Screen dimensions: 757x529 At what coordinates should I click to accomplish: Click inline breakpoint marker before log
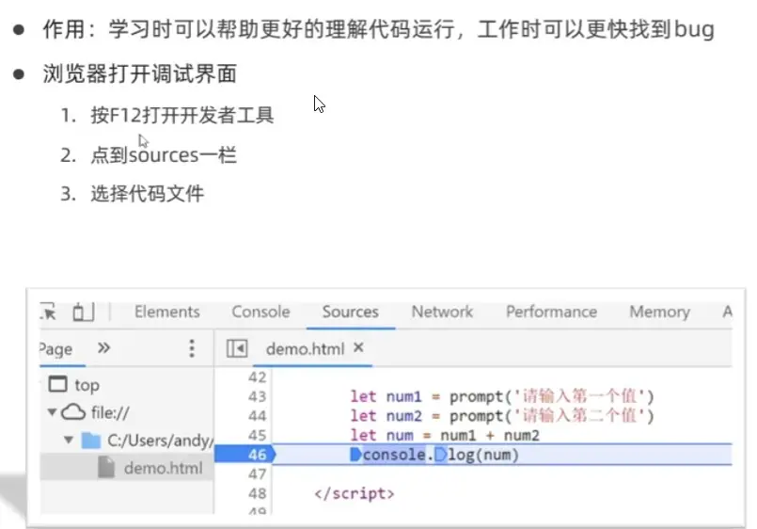click(441, 455)
